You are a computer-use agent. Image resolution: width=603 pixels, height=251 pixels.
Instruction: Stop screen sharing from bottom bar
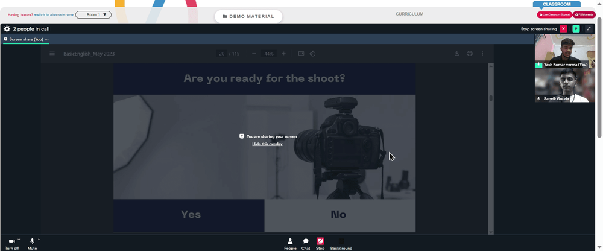[320, 244]
